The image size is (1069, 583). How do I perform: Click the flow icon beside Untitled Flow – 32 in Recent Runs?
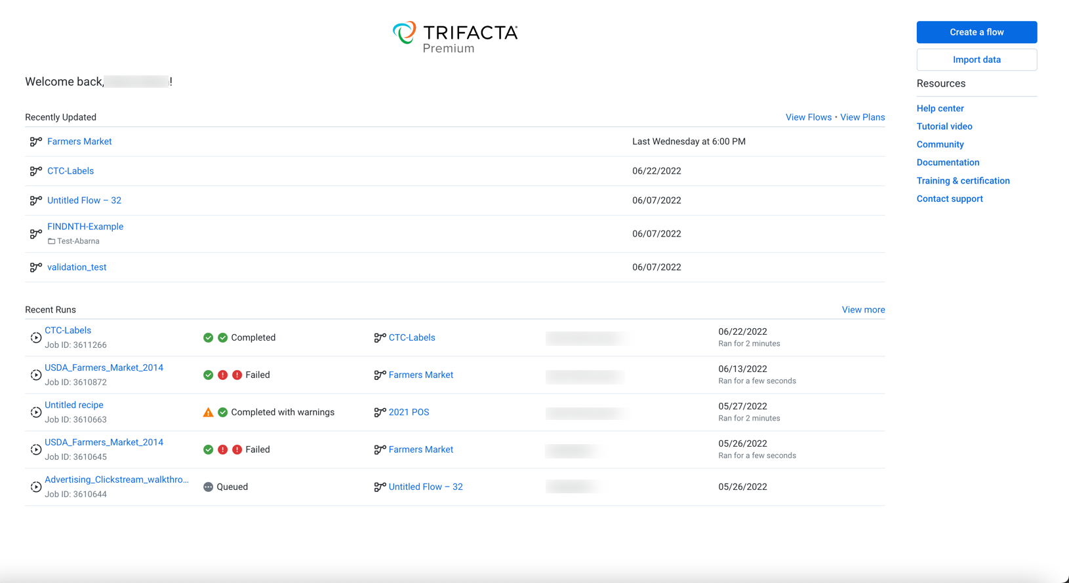tap(380, 487)
